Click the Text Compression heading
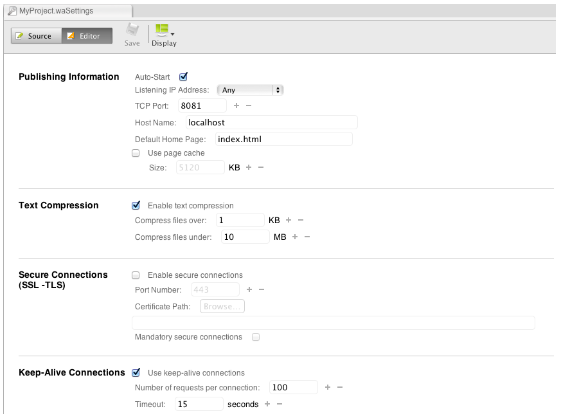Screen dimensions: 561x418 click(x=58, y=205)
